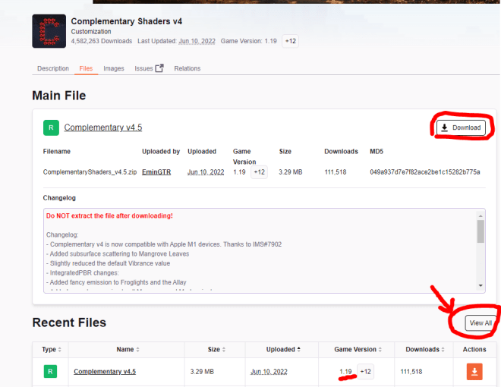The width and height of the screenshot is (501, 387).
Task: Sort recent files by Game Version column
Action: tap(358, 349)
